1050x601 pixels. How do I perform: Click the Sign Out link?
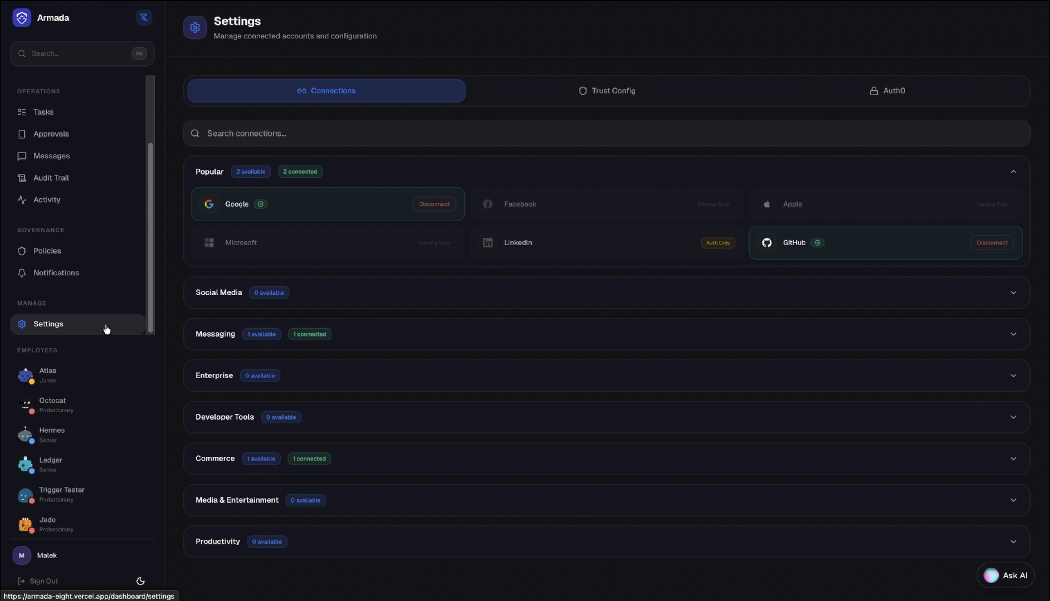click(x=43, y=581)
